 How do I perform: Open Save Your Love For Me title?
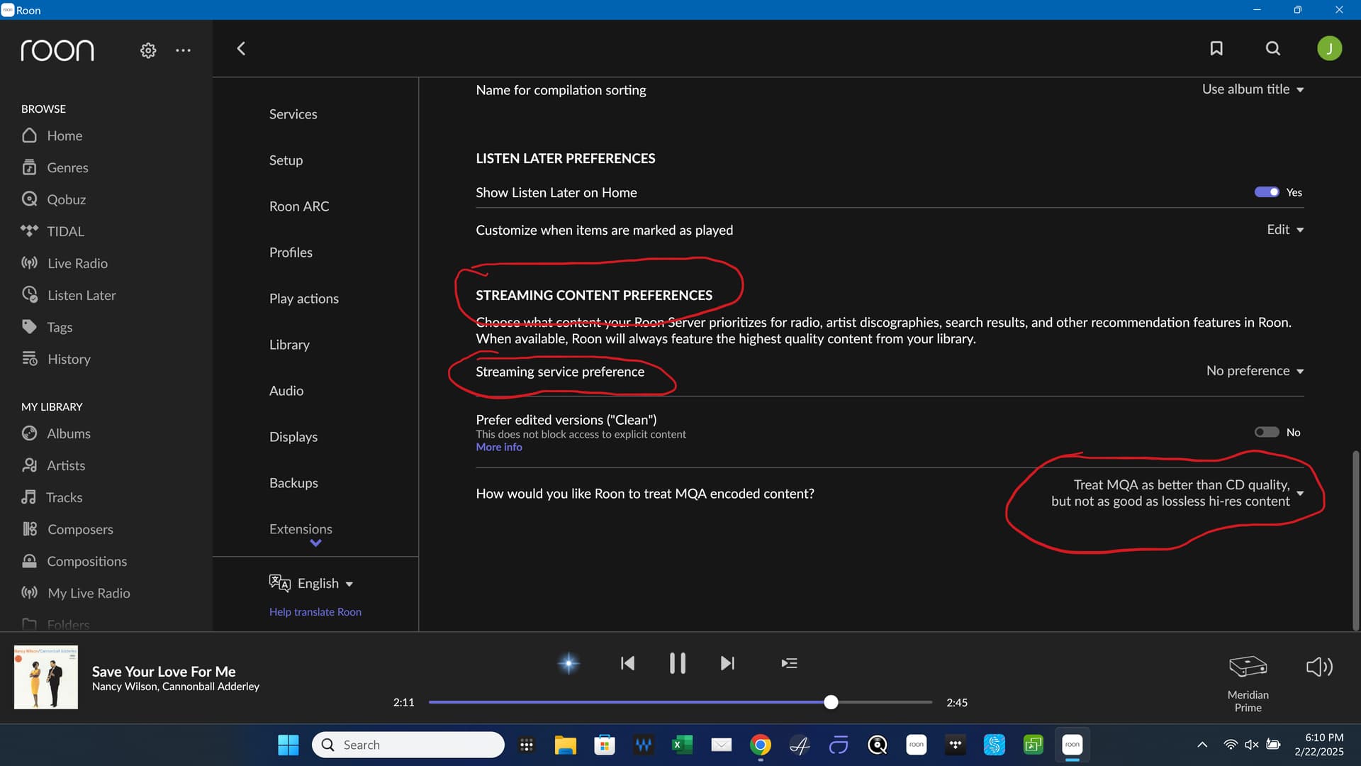[x=164, y=671]
